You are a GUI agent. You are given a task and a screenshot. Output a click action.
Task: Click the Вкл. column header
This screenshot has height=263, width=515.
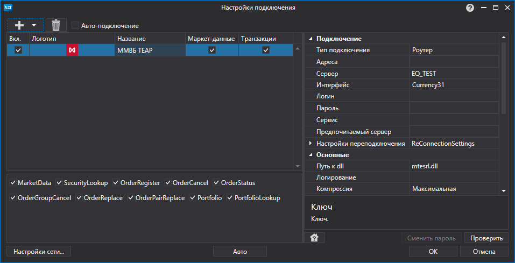tap(18, 39)
